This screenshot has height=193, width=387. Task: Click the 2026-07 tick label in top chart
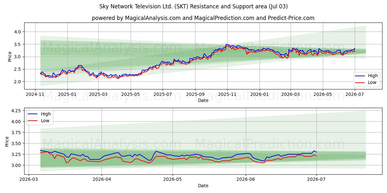coord(355,94)
